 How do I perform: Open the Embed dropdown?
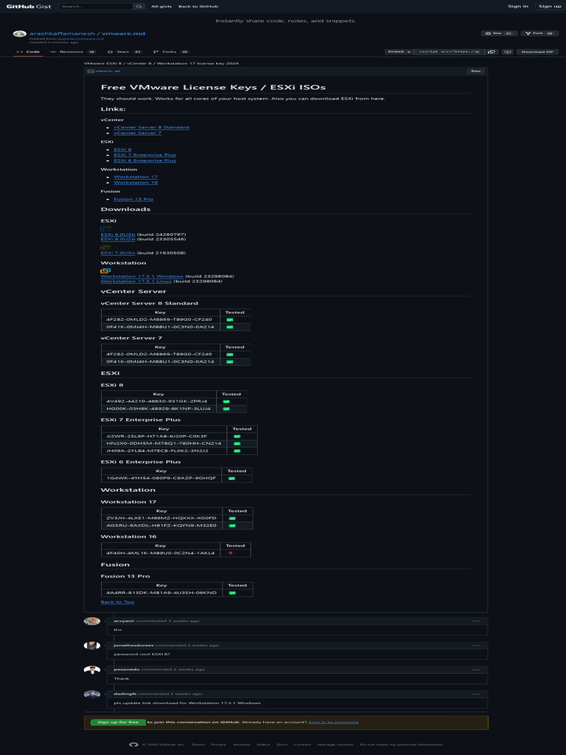[x=397, y=52]
